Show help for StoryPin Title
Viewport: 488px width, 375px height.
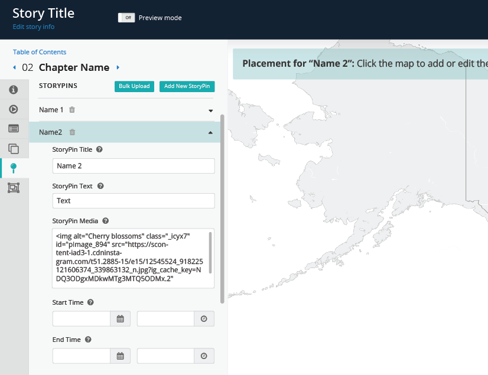pyautogui.click(x=99, y=149)
